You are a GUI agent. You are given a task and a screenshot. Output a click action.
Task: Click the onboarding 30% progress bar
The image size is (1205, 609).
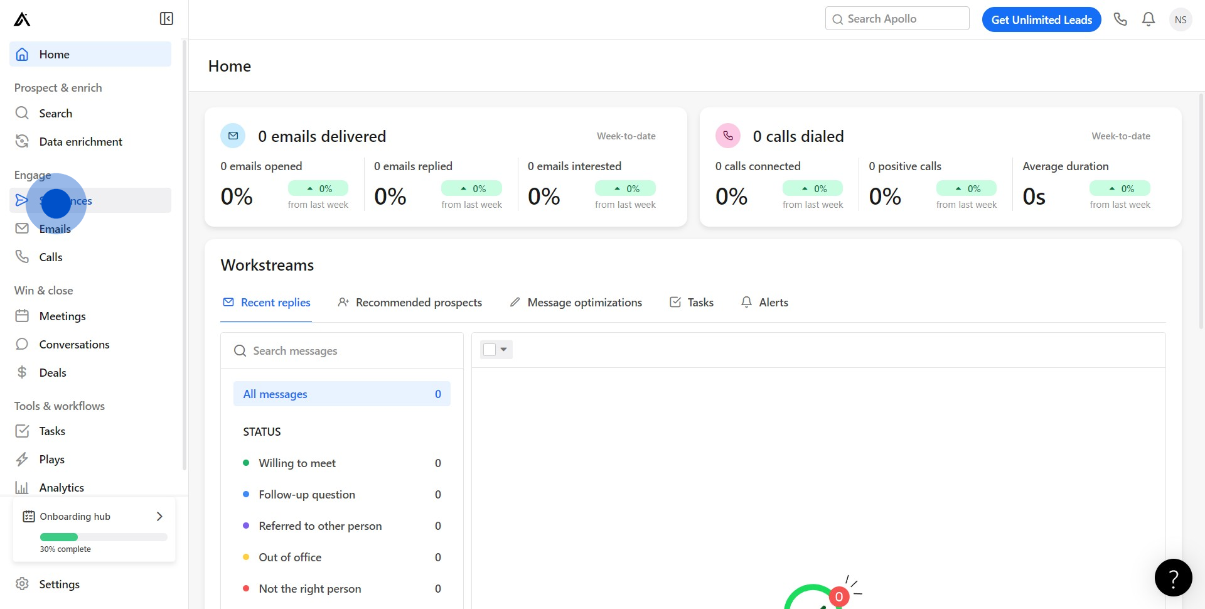[x=104, y=537]
